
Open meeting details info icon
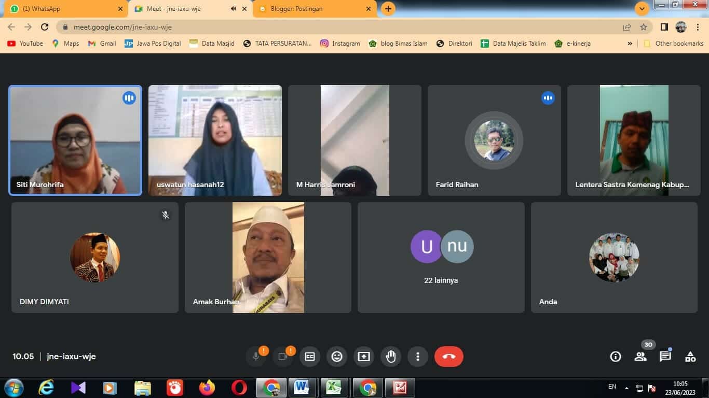coord(616,357)
